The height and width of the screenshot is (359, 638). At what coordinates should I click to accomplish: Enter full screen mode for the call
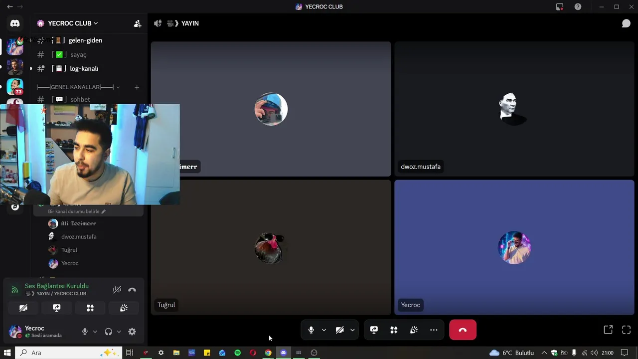tap(627, 330)
